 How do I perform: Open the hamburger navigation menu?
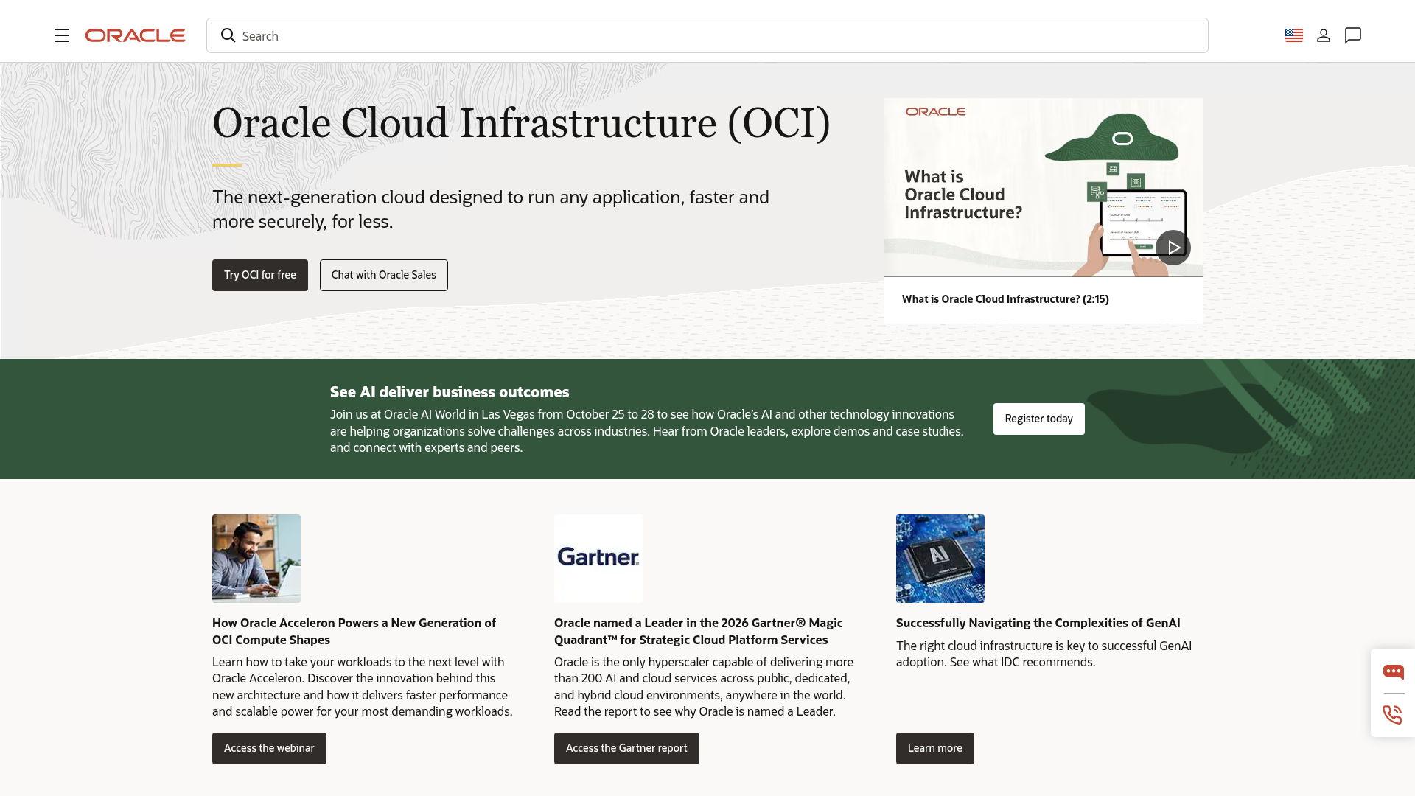[x=62, y=35]
